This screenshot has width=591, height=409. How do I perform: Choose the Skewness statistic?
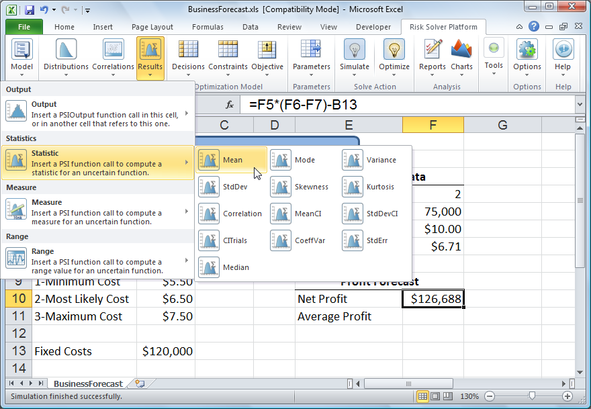281,187
